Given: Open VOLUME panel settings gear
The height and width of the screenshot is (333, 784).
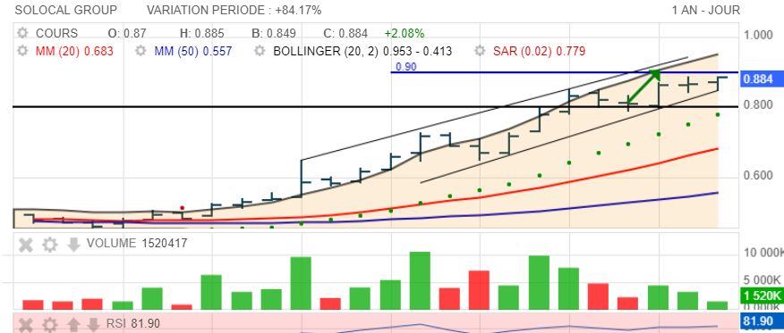Looking at the screenshot, I should click(49, 245).
